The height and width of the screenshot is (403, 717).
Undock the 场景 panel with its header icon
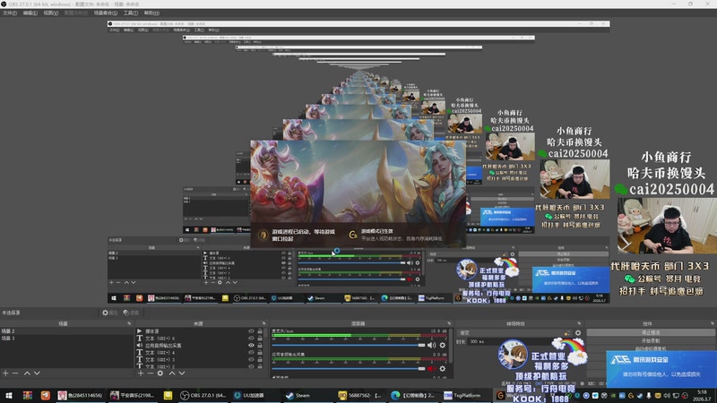point(129,323)
